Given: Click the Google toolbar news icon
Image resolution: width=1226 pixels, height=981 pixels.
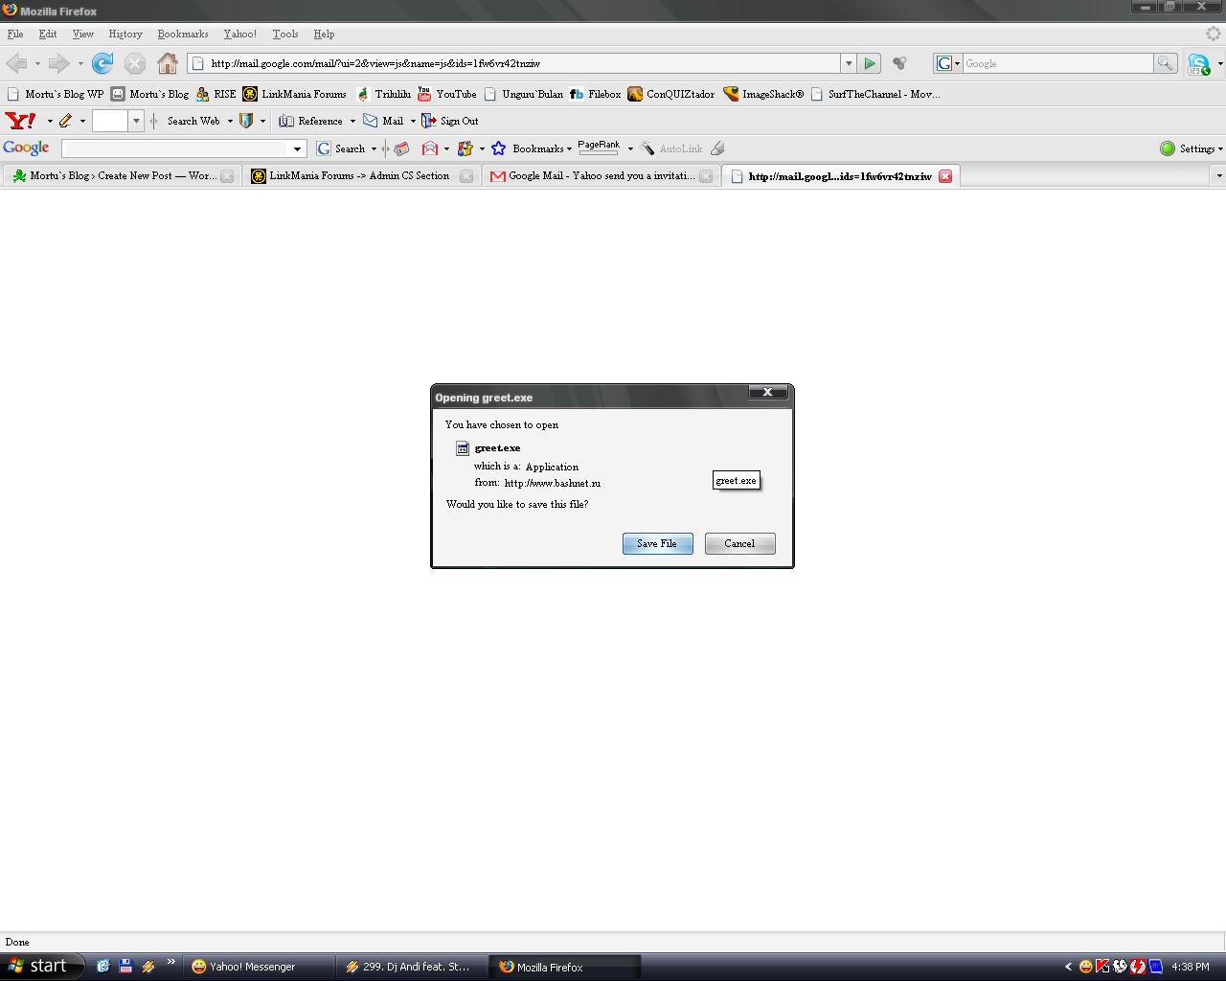Looking at the screenshot, I should click(402, 148).
